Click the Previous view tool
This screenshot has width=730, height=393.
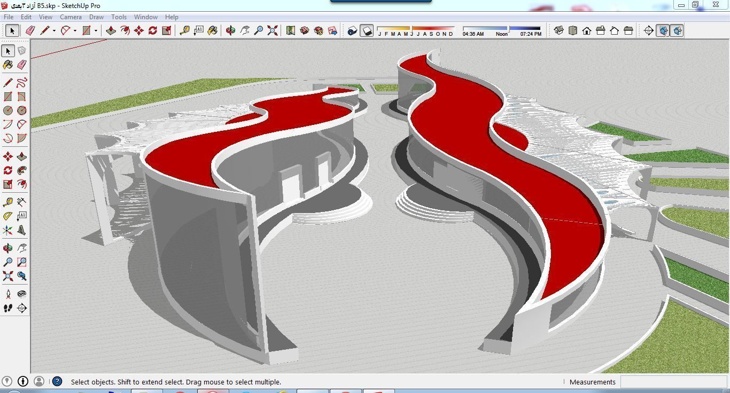(21, 276)
